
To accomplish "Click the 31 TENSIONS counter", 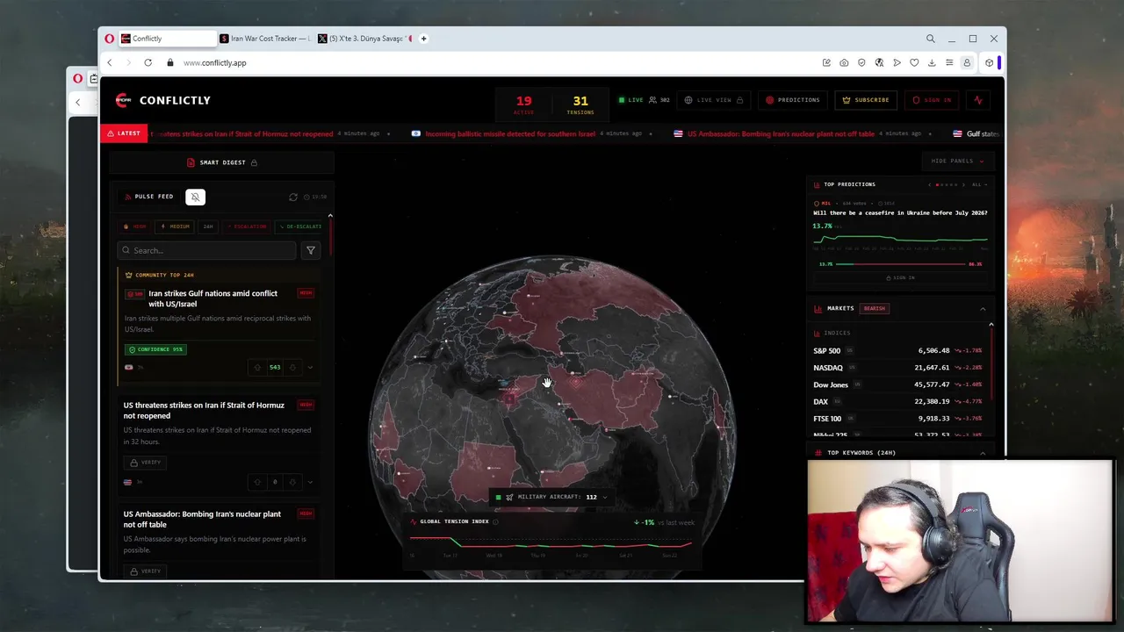I will point(580,104).
